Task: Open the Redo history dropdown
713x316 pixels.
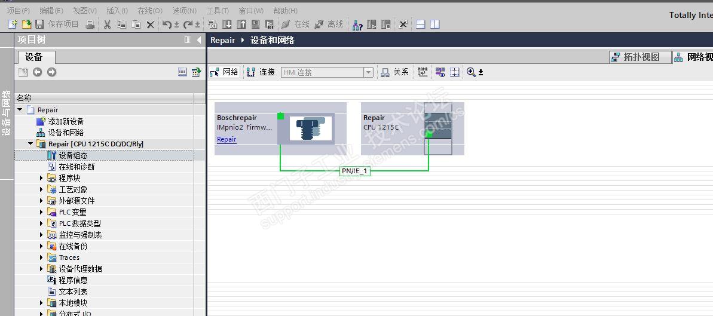Action: (197, 25)
